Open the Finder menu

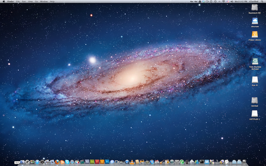[11, 1]
